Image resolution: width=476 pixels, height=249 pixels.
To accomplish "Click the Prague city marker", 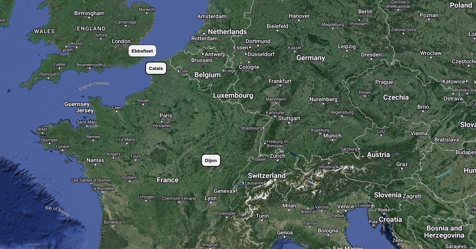I will pyautogui.click(x=384, y=87).
